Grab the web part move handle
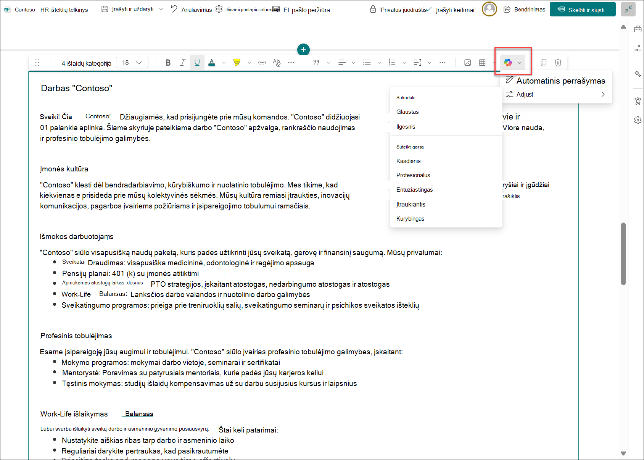This screenshot has width=644, height=460. 37,63
